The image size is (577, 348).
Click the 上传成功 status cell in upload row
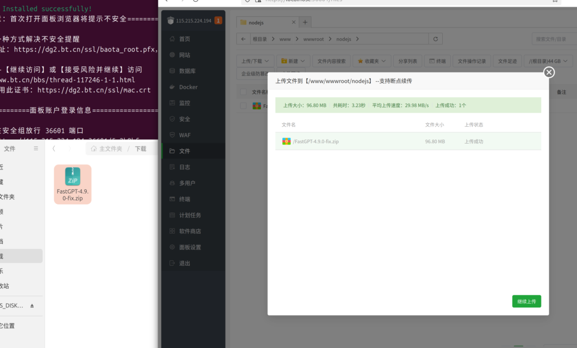pos(473,141)
